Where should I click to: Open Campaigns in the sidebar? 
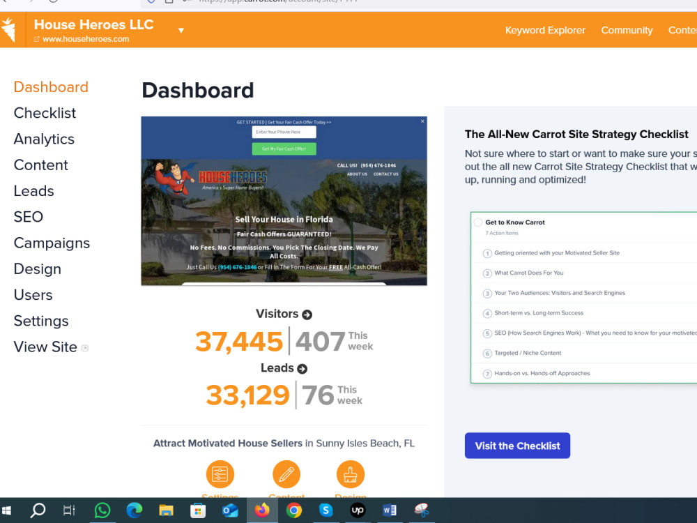pos(52,243)
